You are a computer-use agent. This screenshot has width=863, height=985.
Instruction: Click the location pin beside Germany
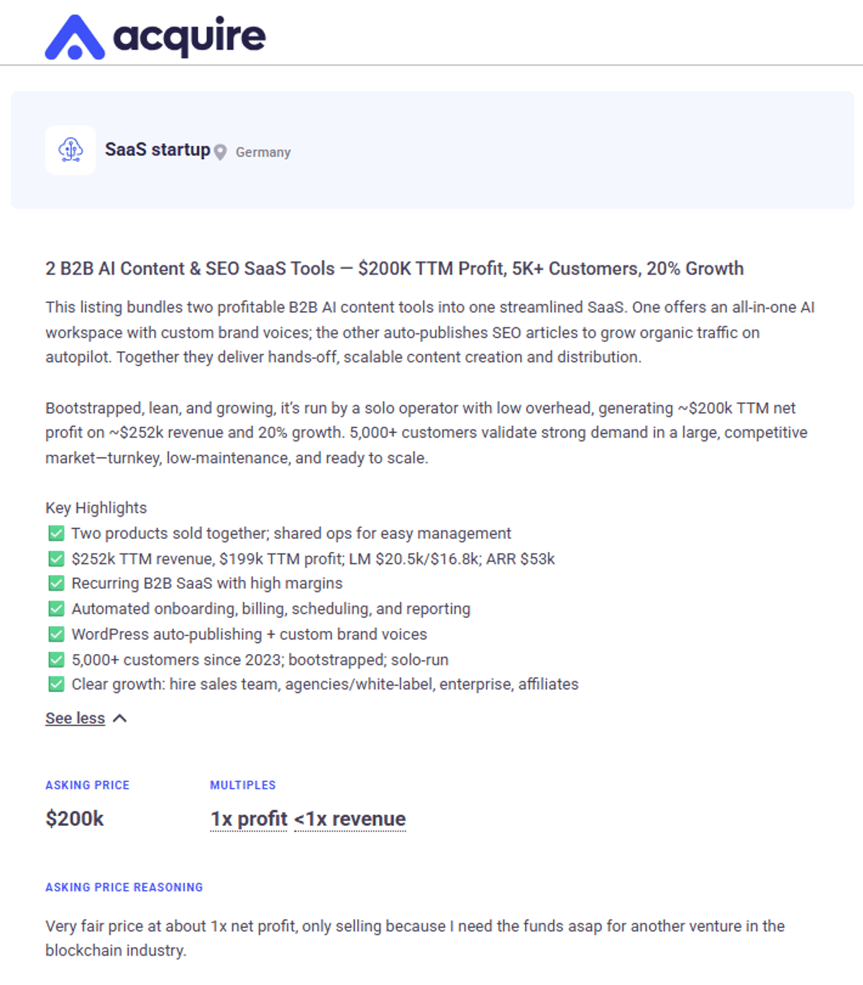[220, 152]
